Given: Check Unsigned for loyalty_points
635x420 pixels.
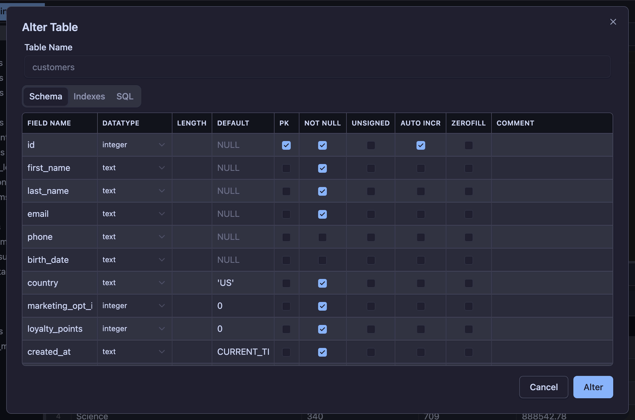Looking at the screenshot, I should (x=371, y=329).
